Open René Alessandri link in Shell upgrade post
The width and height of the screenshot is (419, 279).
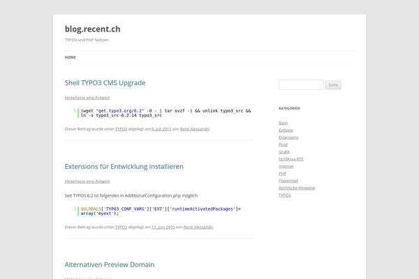(195, 129)
